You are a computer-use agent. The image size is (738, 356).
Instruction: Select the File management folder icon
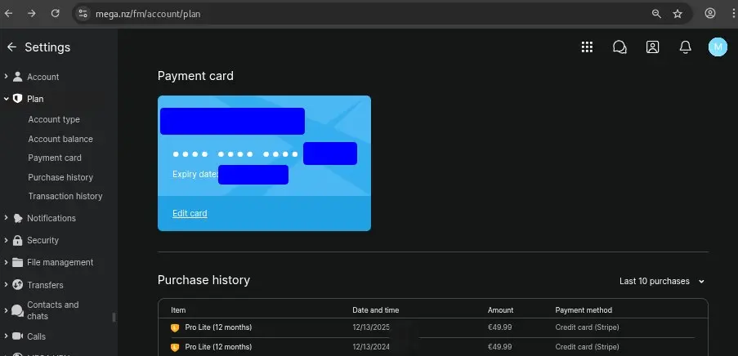click(x=17, y=262)
